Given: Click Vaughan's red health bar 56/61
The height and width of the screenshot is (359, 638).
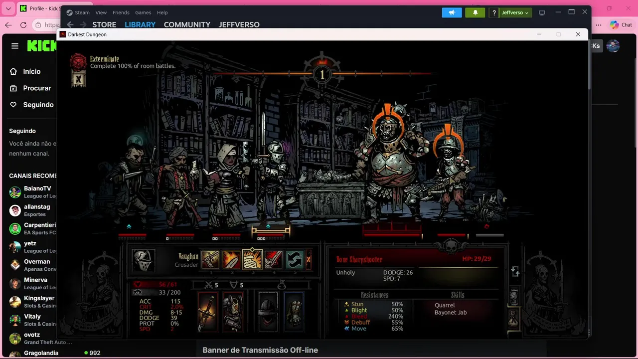Looking at the screenshot, I should pos(156,284).
